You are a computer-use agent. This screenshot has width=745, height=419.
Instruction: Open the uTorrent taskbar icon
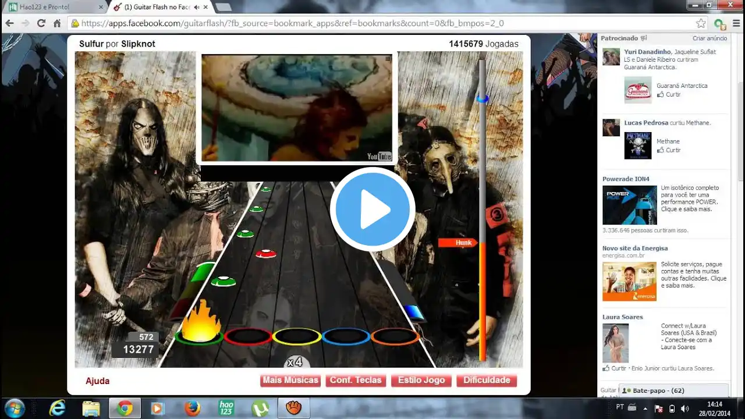260,408
